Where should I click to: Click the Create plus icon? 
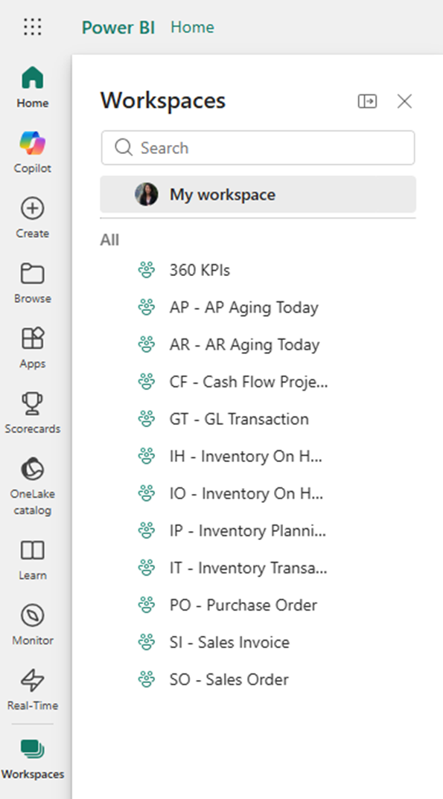pos(33,209)
